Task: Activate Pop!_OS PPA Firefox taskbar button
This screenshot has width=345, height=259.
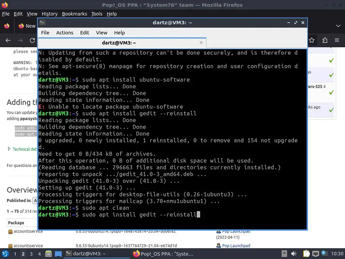Action: pos(164,254)
